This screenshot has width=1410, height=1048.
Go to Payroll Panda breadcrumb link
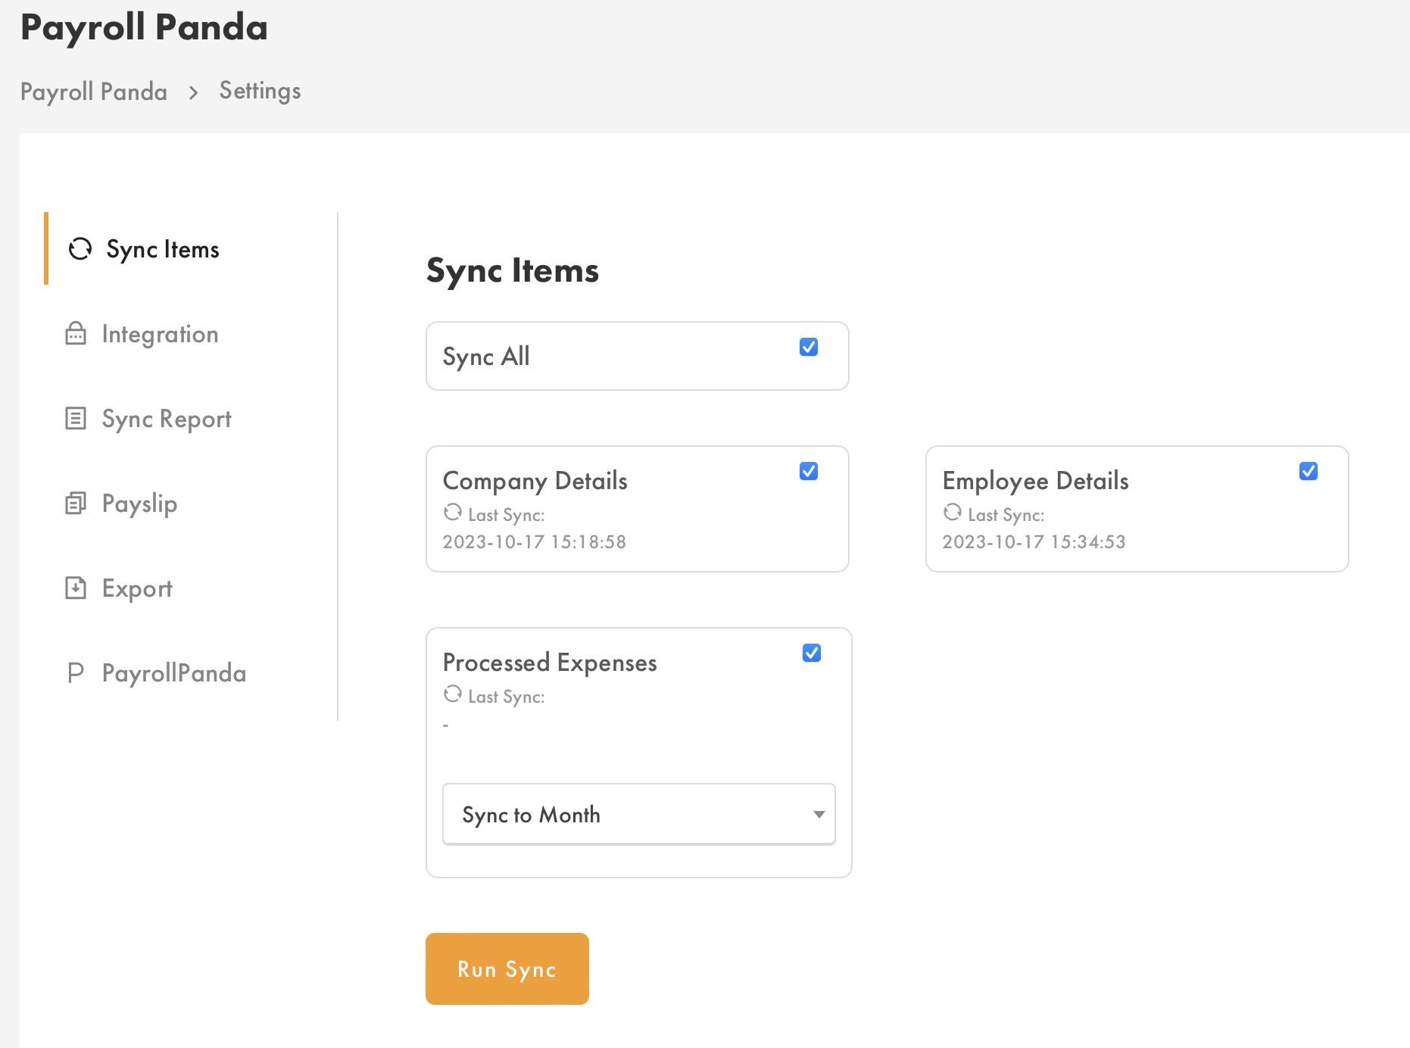coord(94,92)
